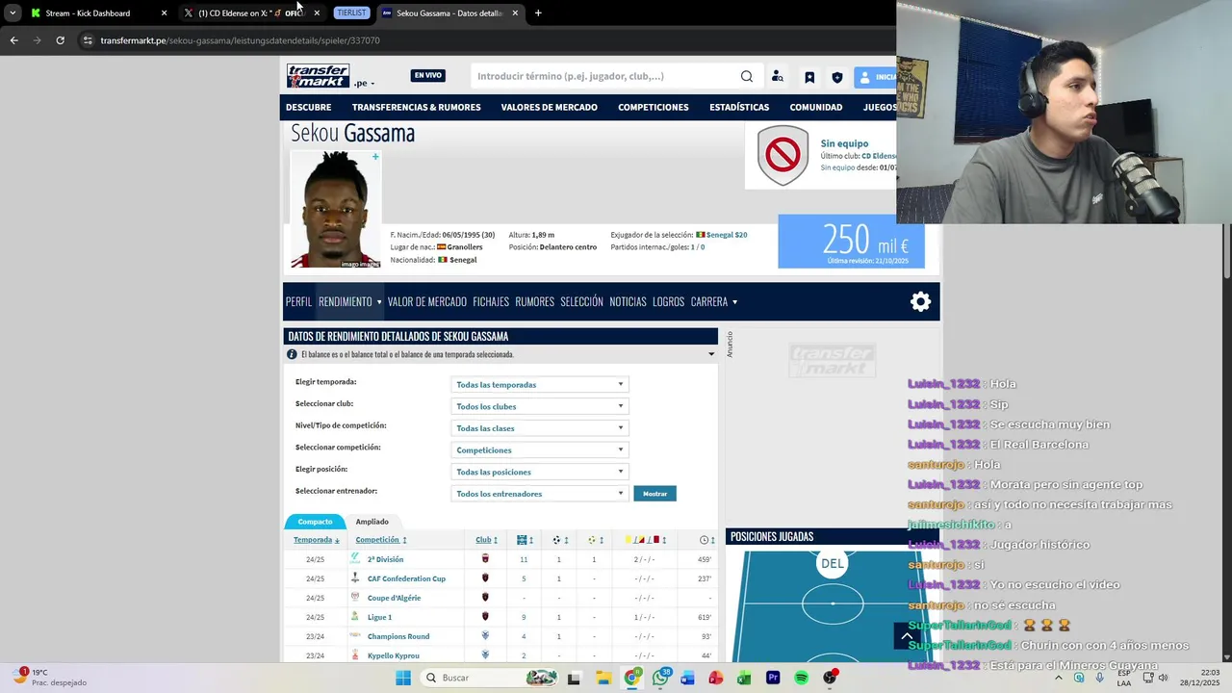Screen dimensions: 1232x693
Task: Open the .pe country selector
Action: [365, 84]
